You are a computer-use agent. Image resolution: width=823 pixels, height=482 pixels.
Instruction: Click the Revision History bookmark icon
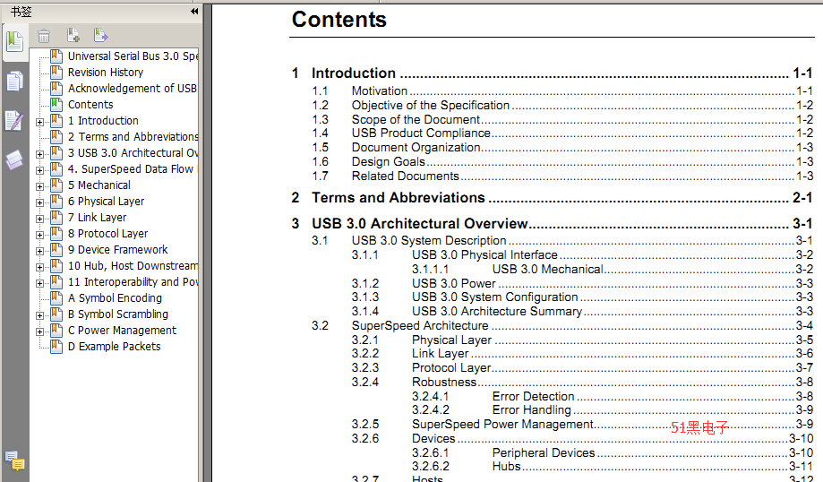(x=56, y=72)
